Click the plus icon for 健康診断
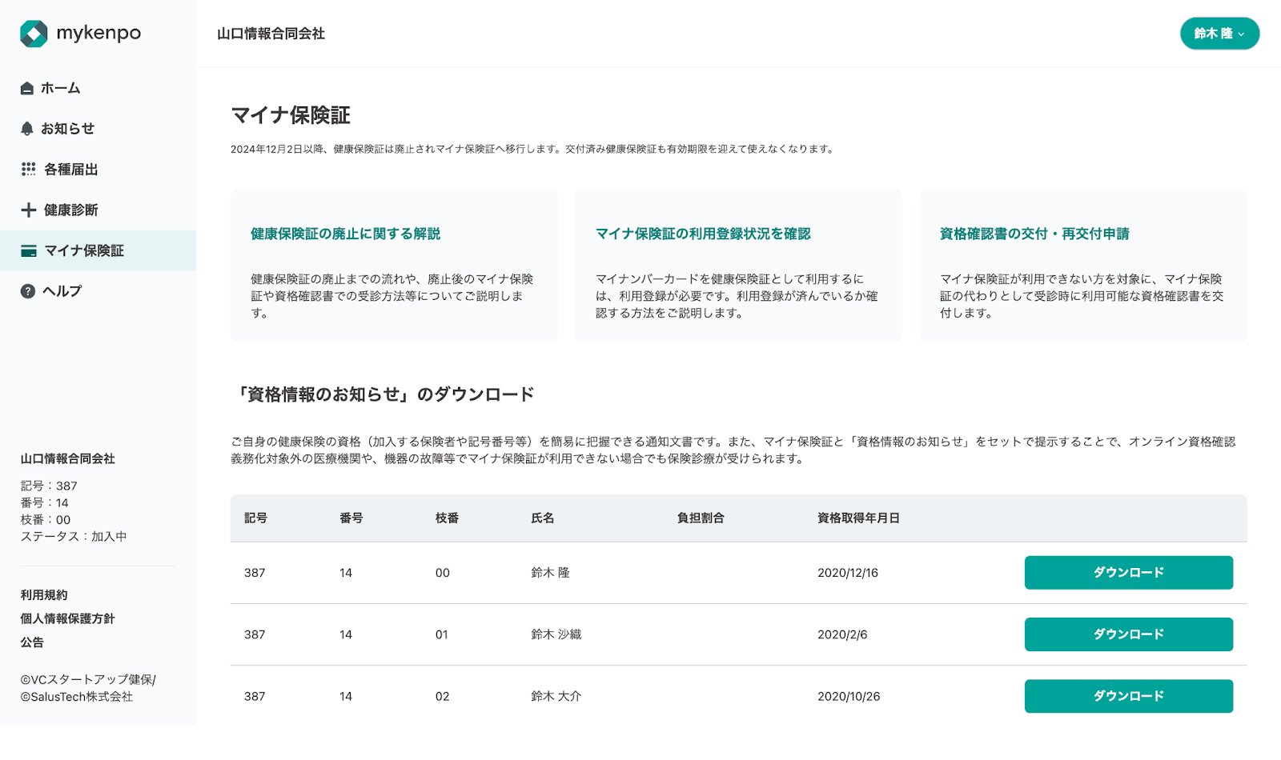Viewport: 1281px width, 760px height. [x=28, y=210]
